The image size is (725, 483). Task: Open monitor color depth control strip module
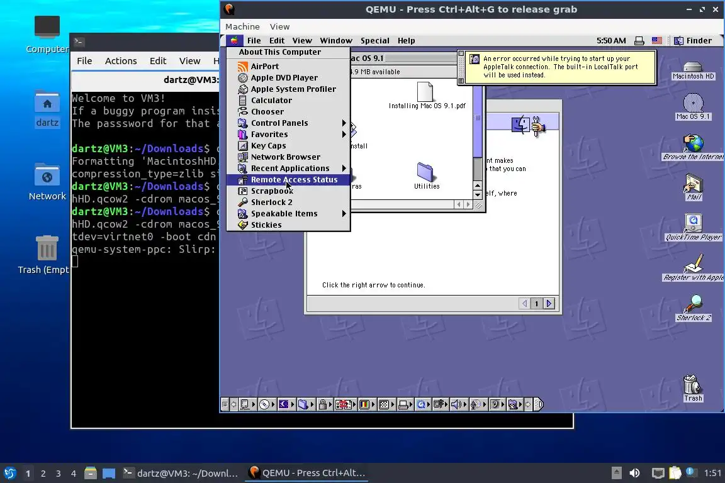point(367,404)
